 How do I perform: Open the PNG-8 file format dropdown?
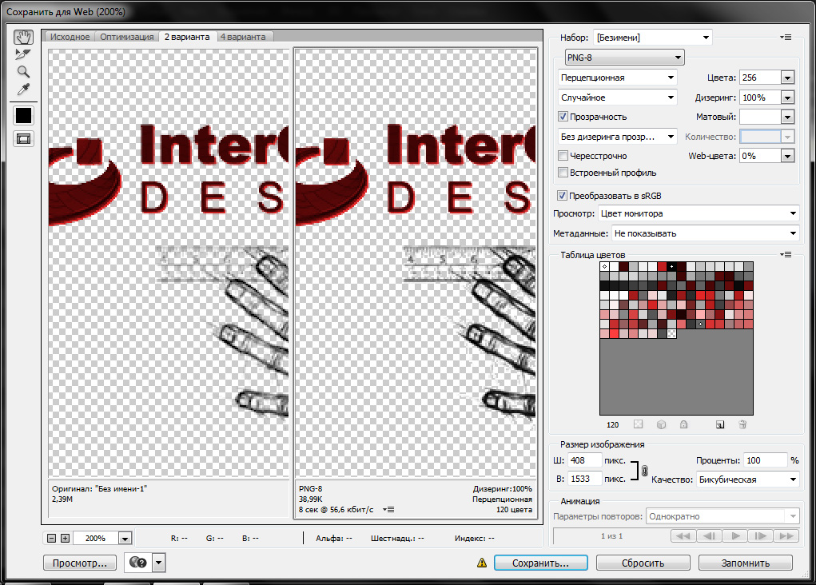624,58
